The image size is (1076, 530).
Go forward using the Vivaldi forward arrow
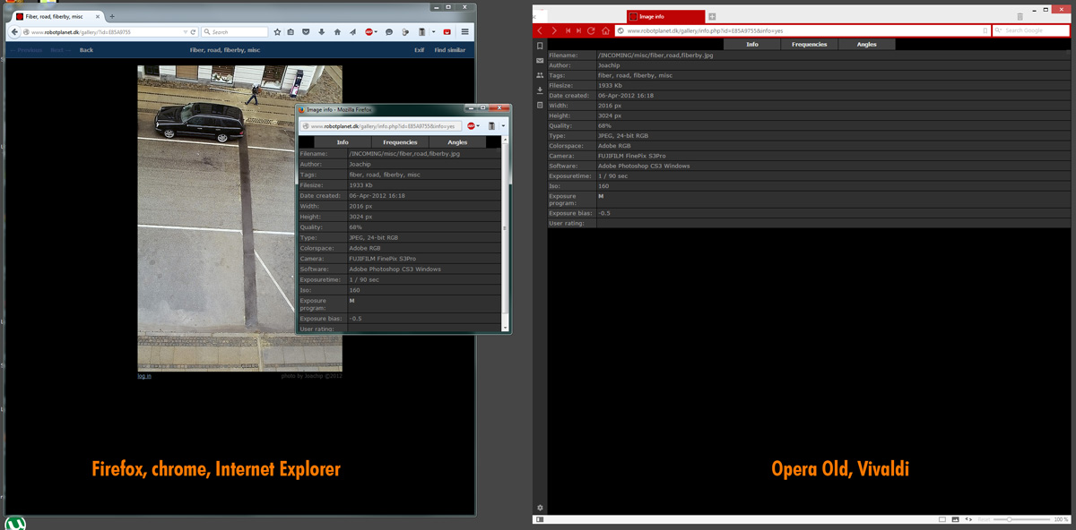point(554,30)
